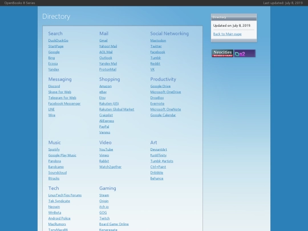Screen dimensions: 308x231
Task: Open the Yandex Mail link
Action: click(x=108, y=64)
